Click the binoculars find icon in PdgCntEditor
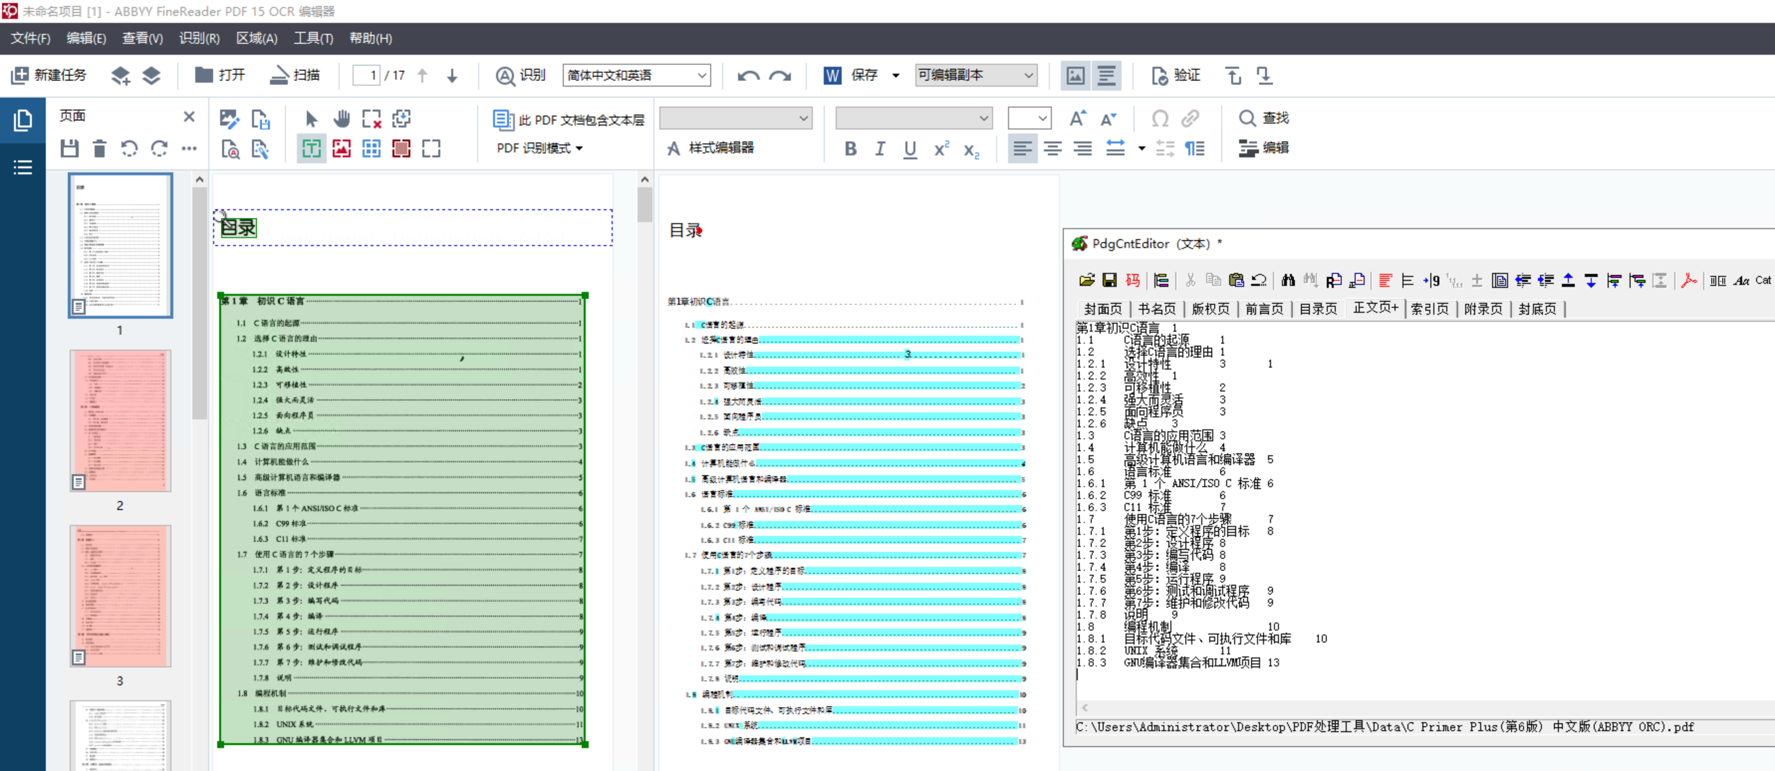 click(1288, 280)
